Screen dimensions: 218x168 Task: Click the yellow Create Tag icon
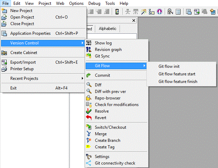pos(88,147)
